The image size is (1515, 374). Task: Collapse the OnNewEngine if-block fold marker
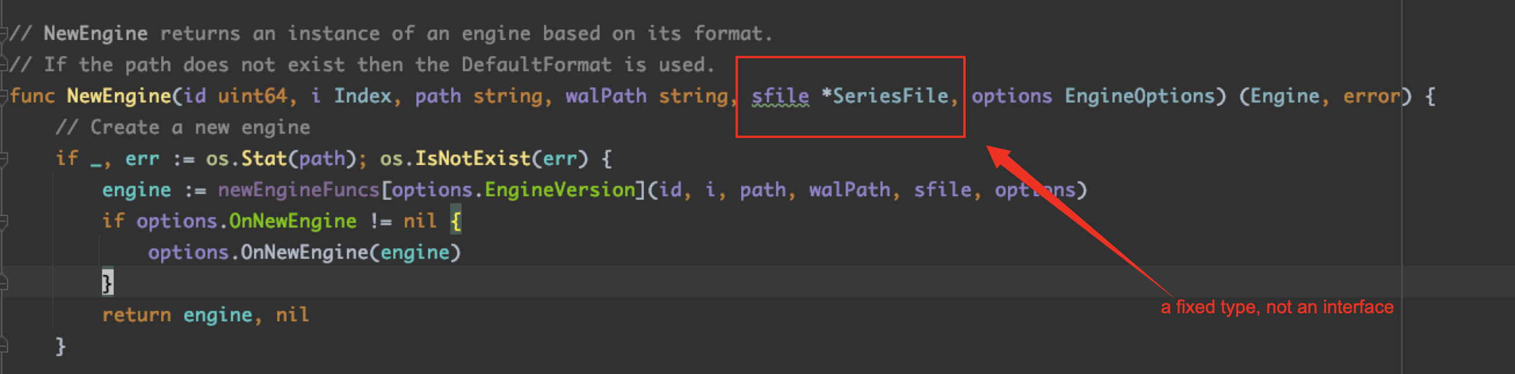tap(3, 221)
